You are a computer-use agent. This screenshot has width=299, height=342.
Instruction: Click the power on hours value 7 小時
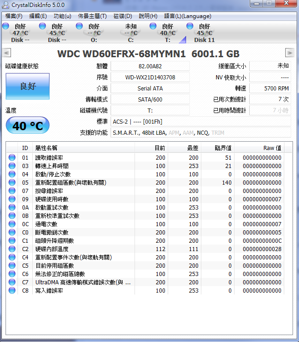[270, 111]
